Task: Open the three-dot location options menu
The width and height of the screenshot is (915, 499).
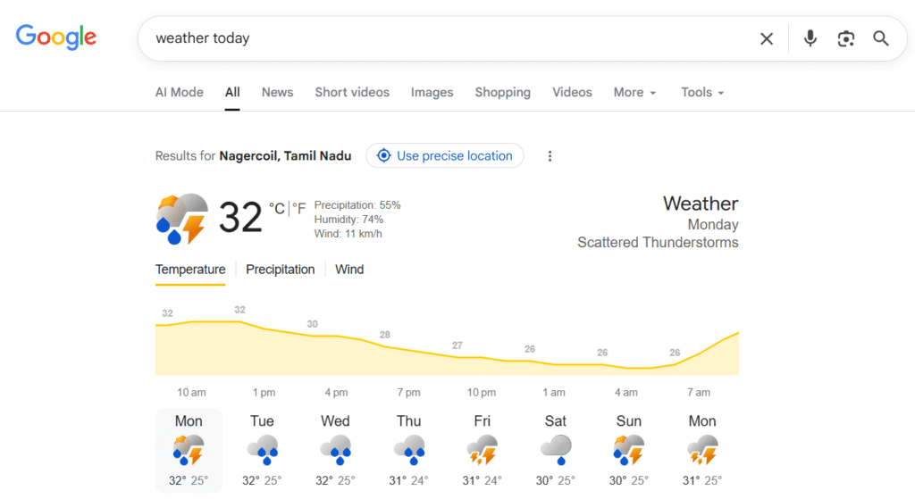Action: tap(550, 156)
